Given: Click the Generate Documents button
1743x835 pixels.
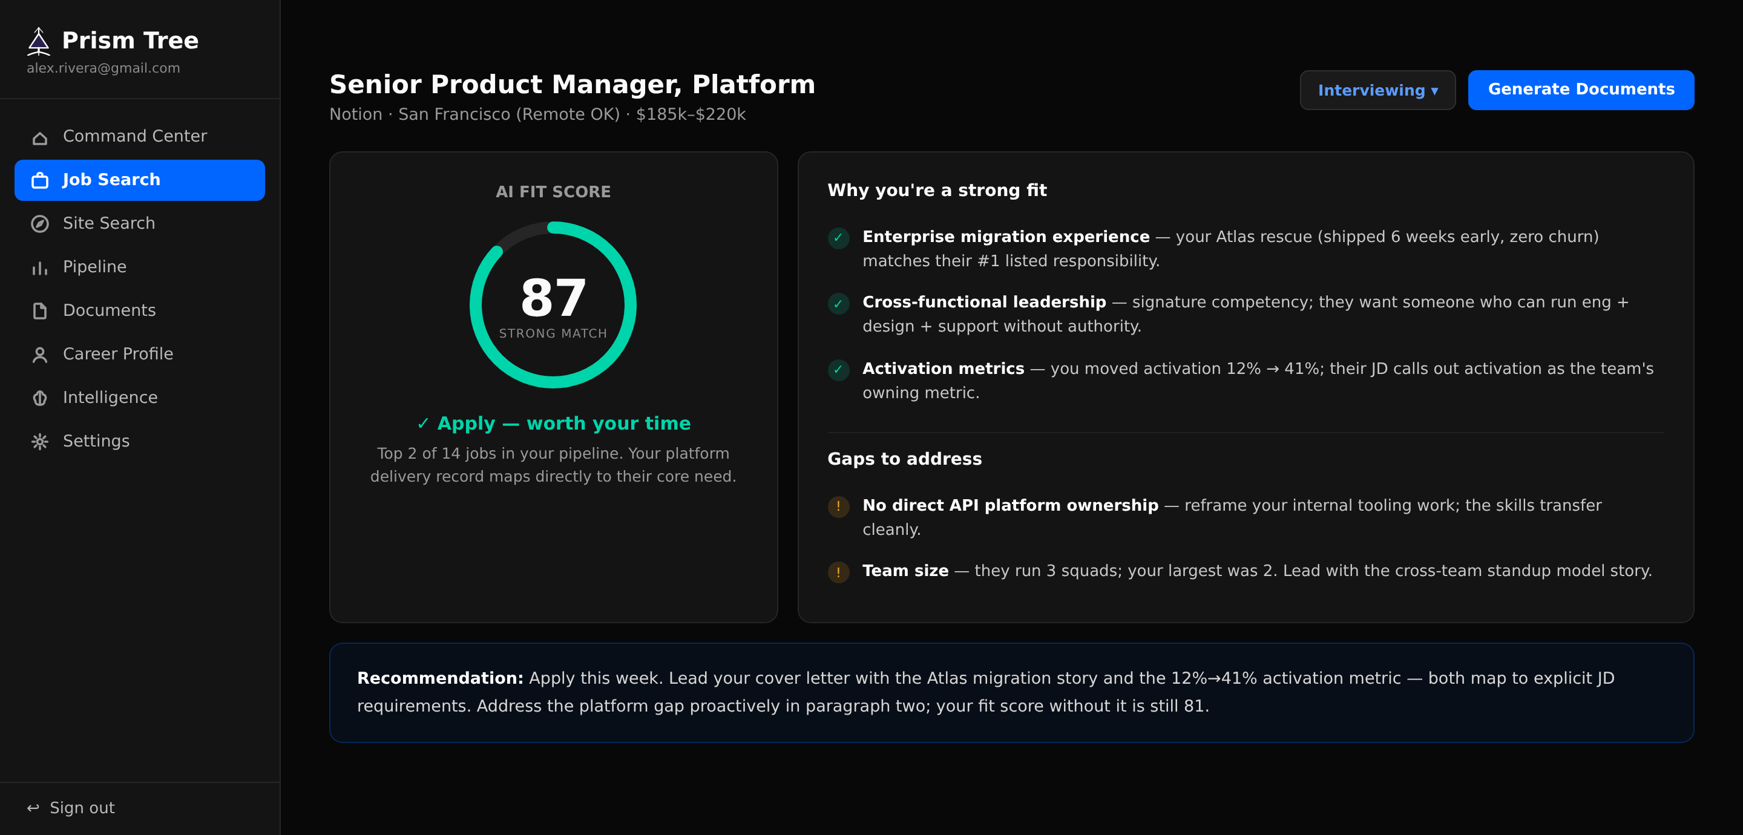Looking at the screenshot, I should point(1581,90).
